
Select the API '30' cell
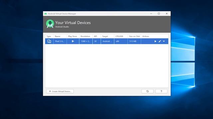pos(97,41)
